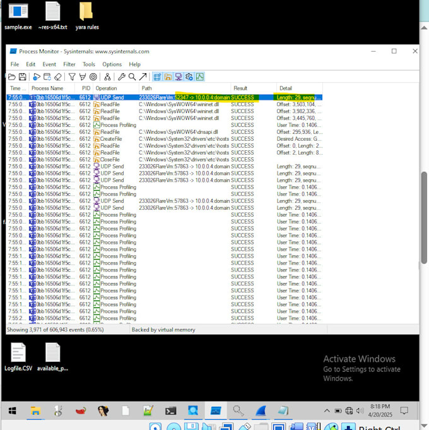
Task: Toggle Show Network Activity button
Action: click(179, 77)
